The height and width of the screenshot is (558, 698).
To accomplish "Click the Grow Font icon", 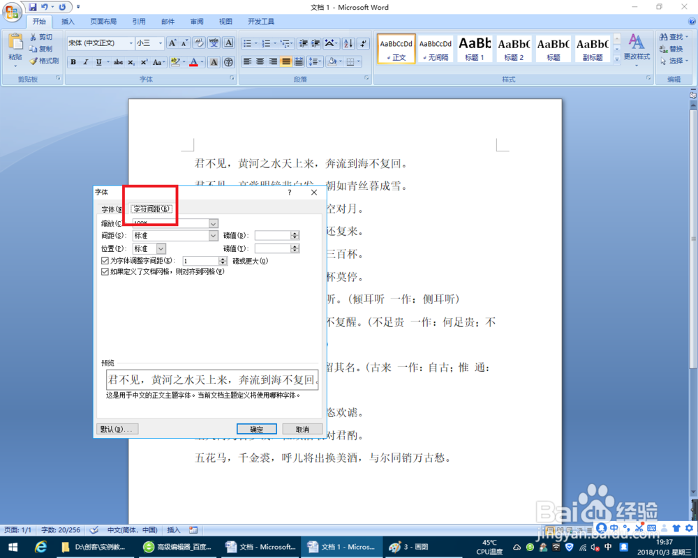I will [x=172, y=43].
